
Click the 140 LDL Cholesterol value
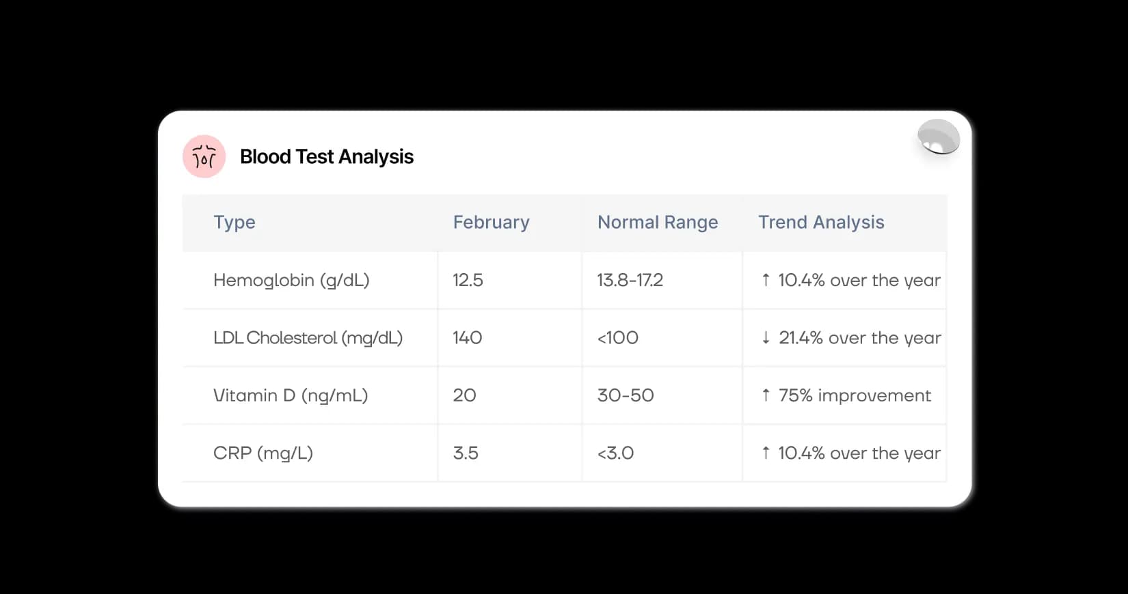pos(468,338)
